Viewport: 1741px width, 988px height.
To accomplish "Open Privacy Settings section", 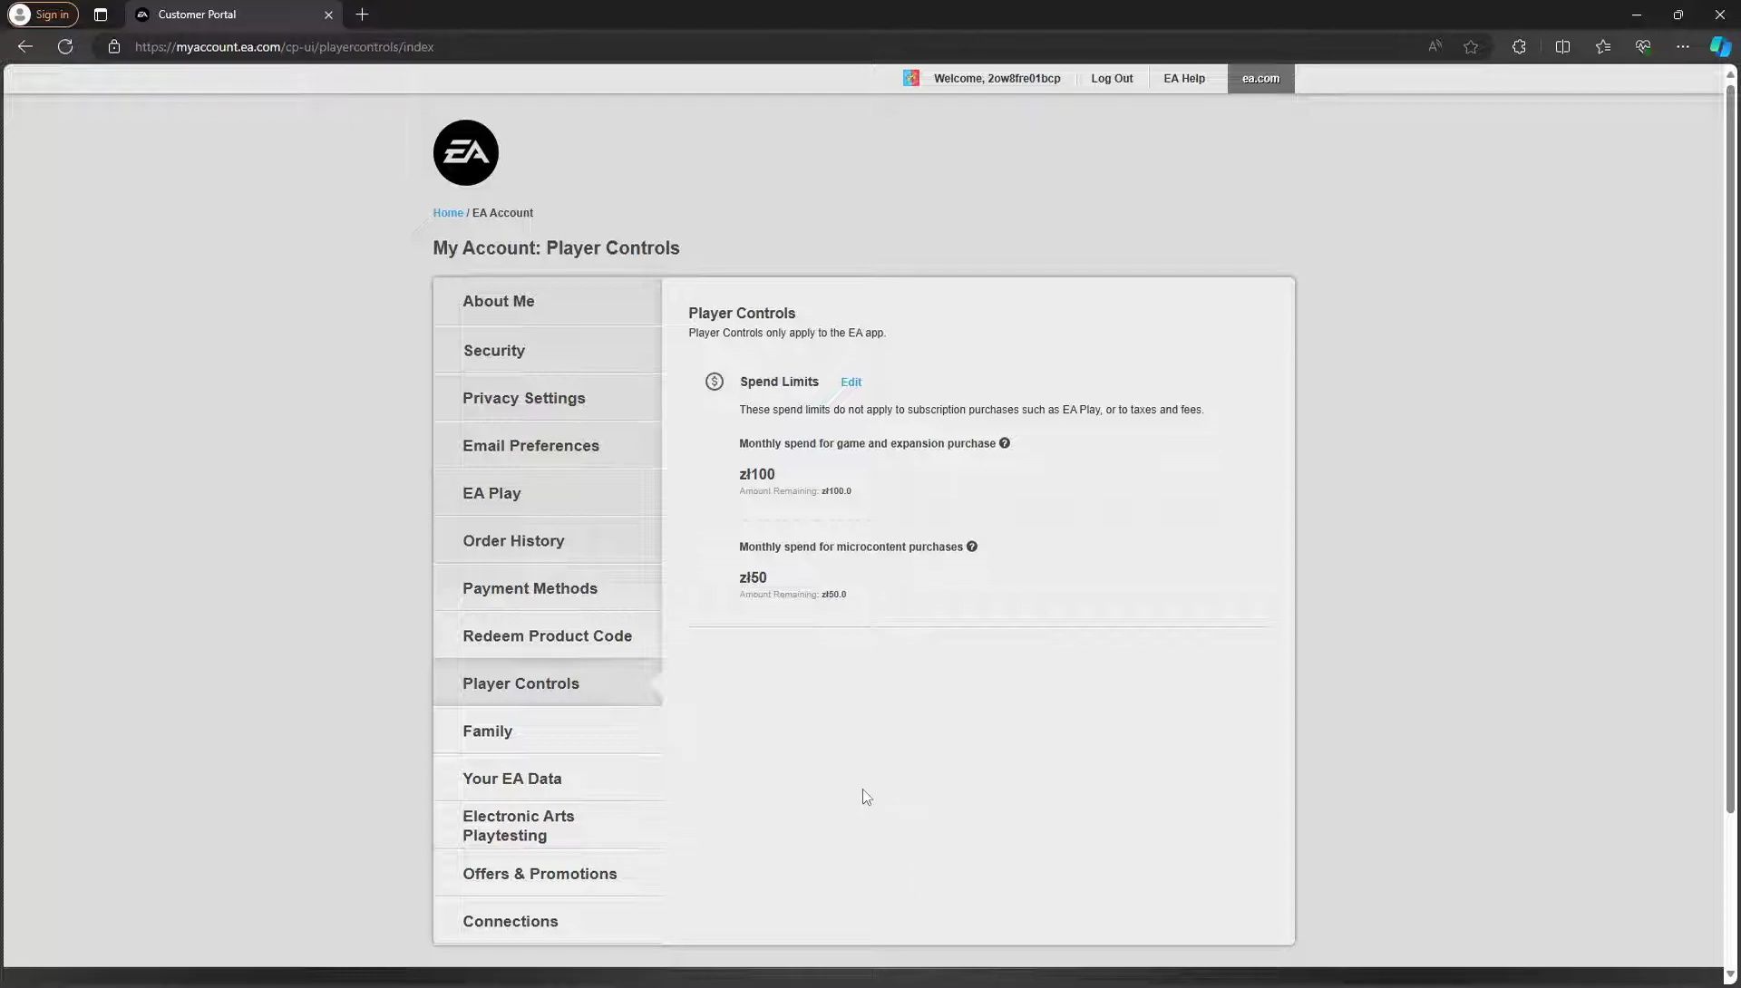I will (x=548, y=398).
